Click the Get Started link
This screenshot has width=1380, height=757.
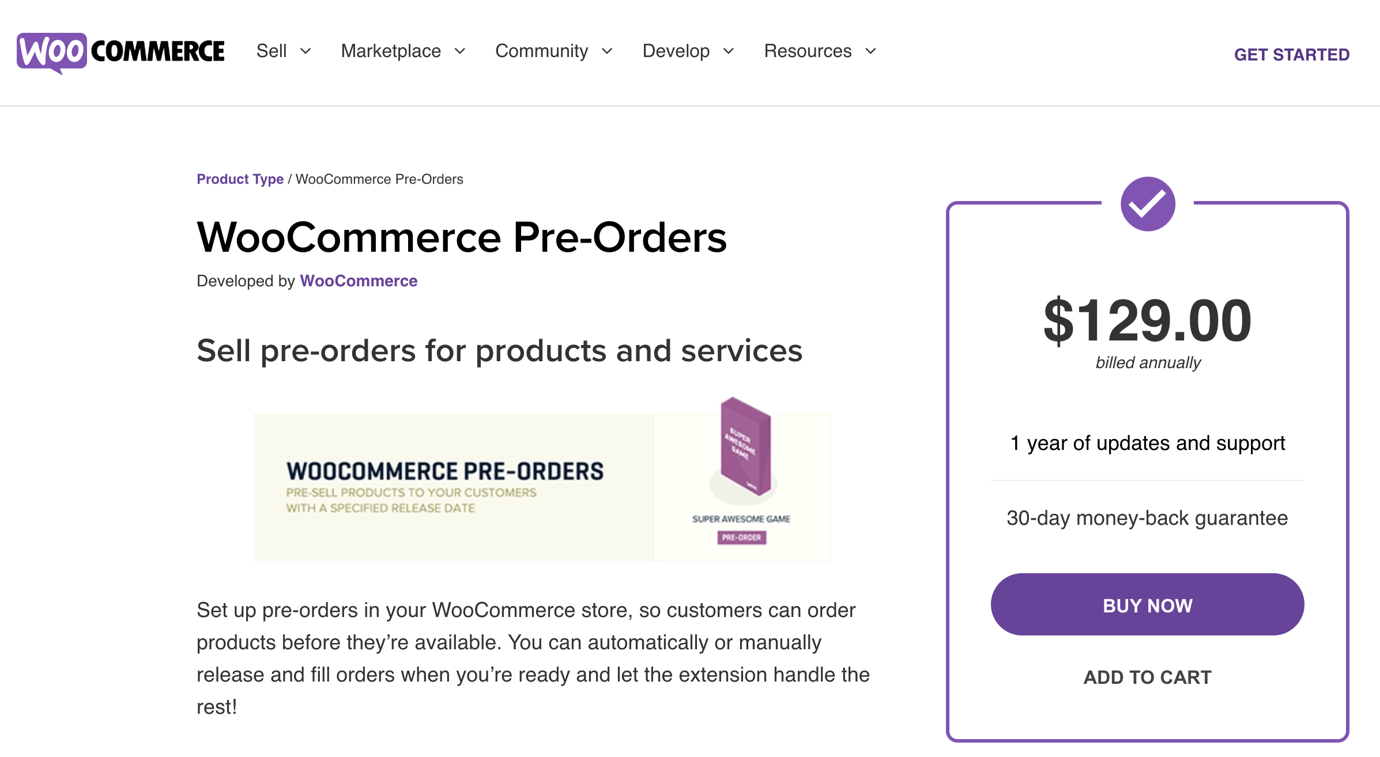(x=1291, y=55)
